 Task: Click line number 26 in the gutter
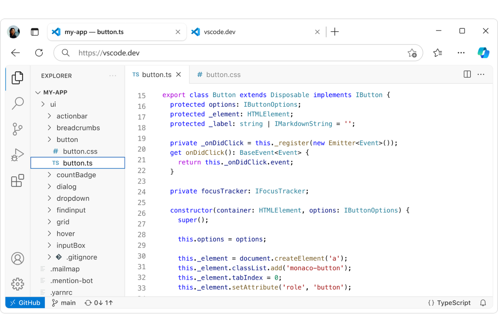[142, 213]
